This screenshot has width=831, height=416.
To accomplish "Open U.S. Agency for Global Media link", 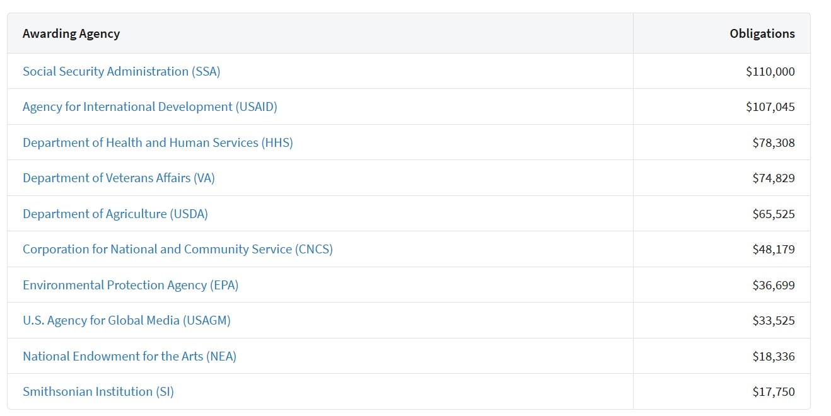I will [x=127, y=320].
